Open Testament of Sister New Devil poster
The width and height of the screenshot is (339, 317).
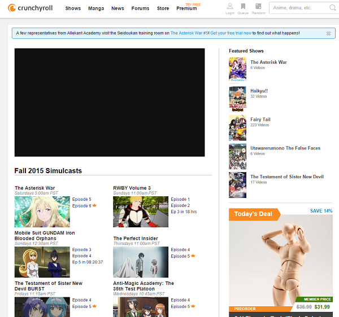click(x=237, y=185)
